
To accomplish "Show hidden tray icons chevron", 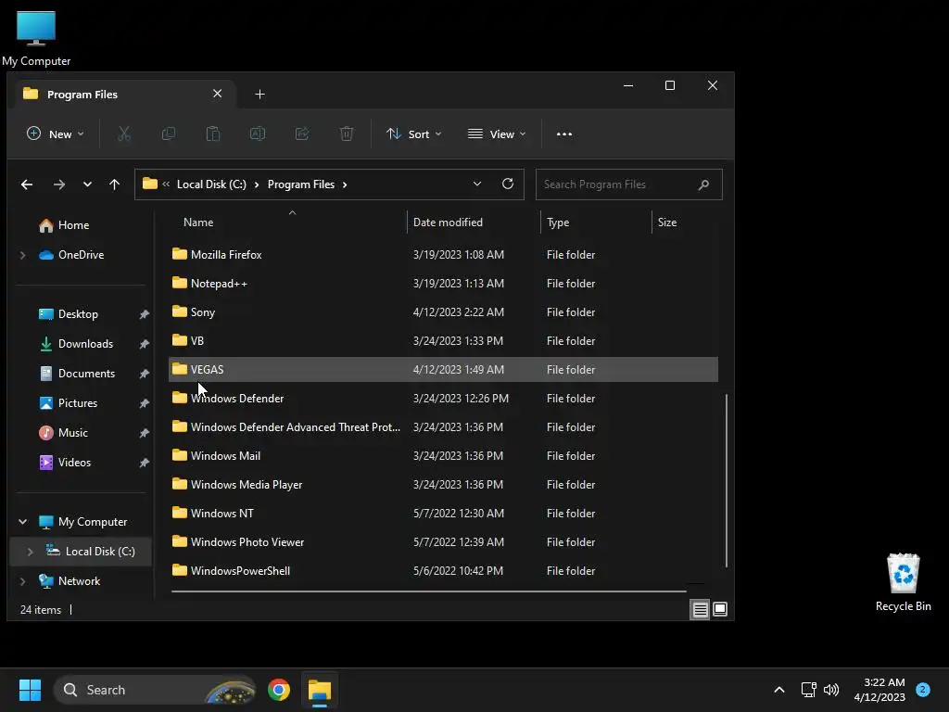I will (779, 690).
